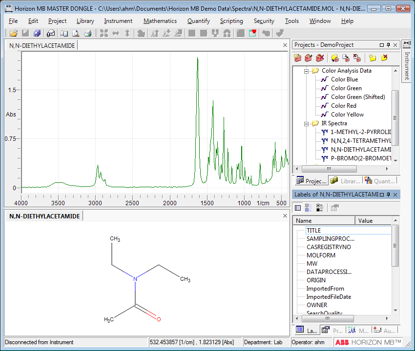The height and width of the screenshot is (351, 415).
Task: Collapse the Color Analysis Data folder
Action: [x=307, y=71]
